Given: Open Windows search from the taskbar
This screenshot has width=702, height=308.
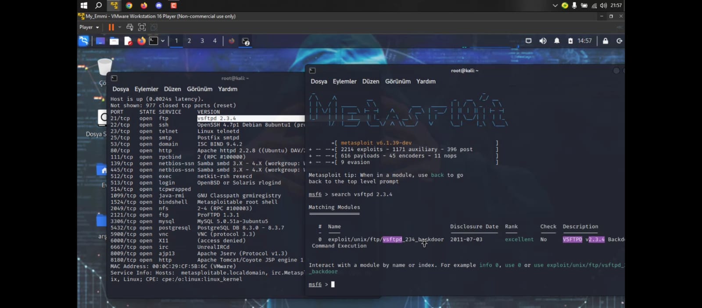Looking at the screenshot, I should coord(99,5).
